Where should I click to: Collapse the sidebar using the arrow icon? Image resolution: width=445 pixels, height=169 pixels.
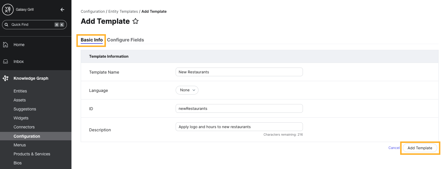point(62,9)
